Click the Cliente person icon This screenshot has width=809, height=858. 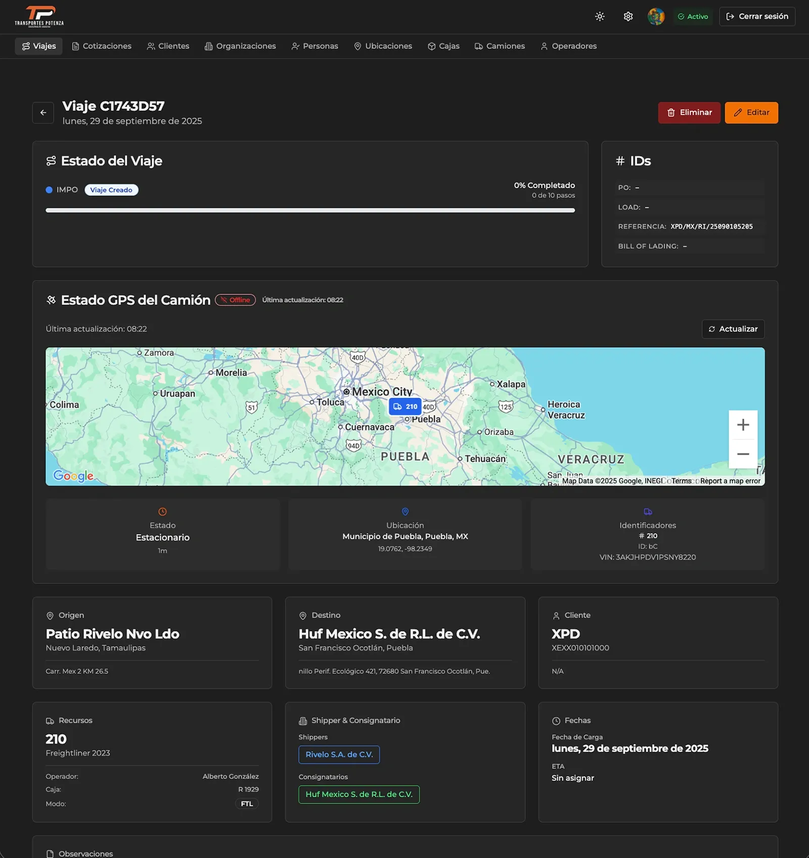[556, 616]
